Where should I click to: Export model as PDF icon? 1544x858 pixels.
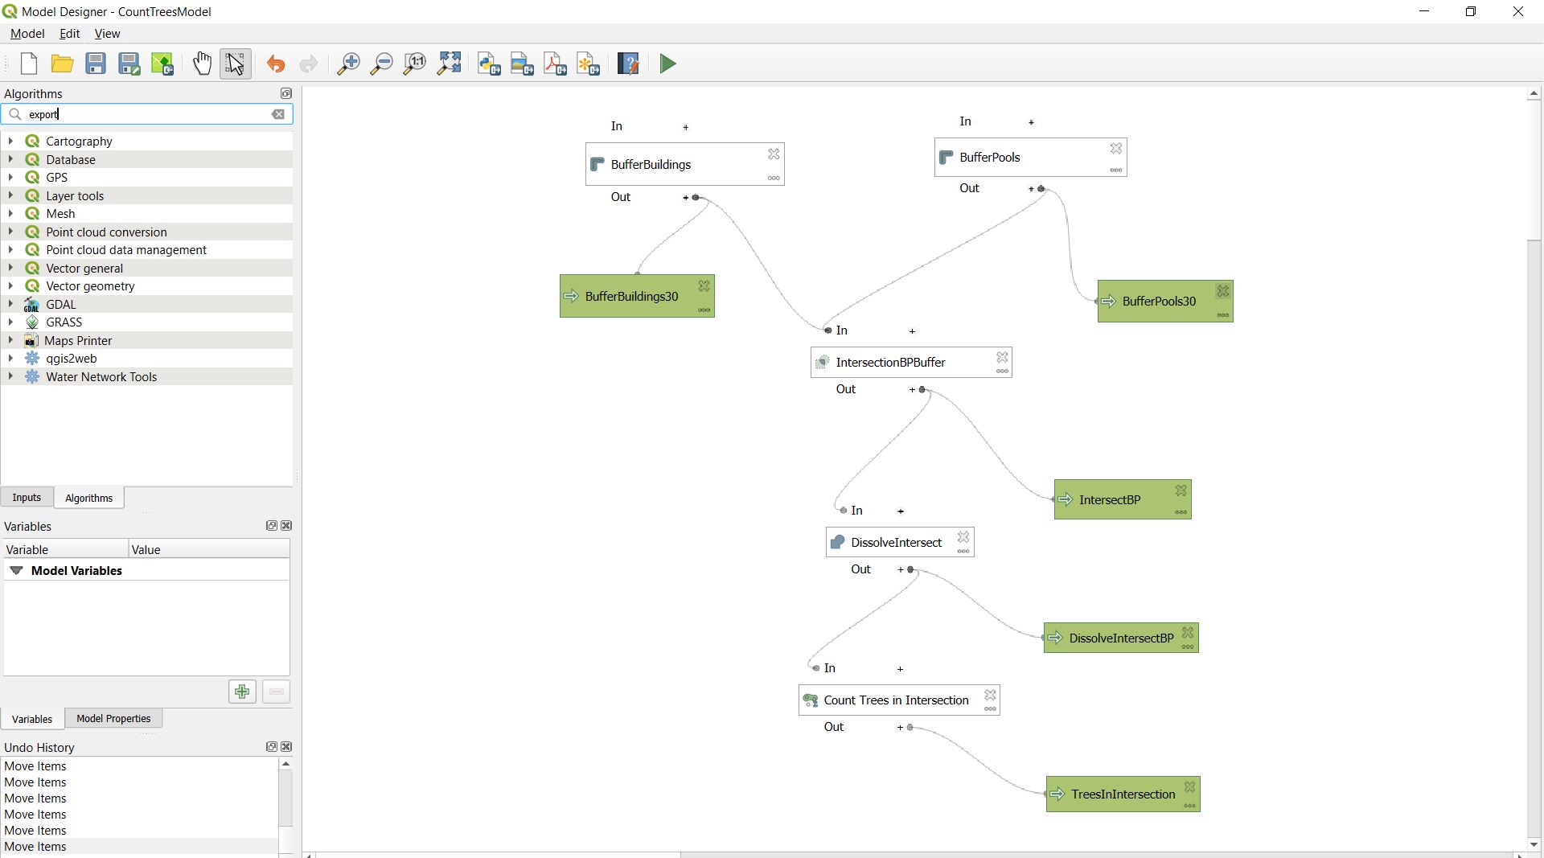555,64
